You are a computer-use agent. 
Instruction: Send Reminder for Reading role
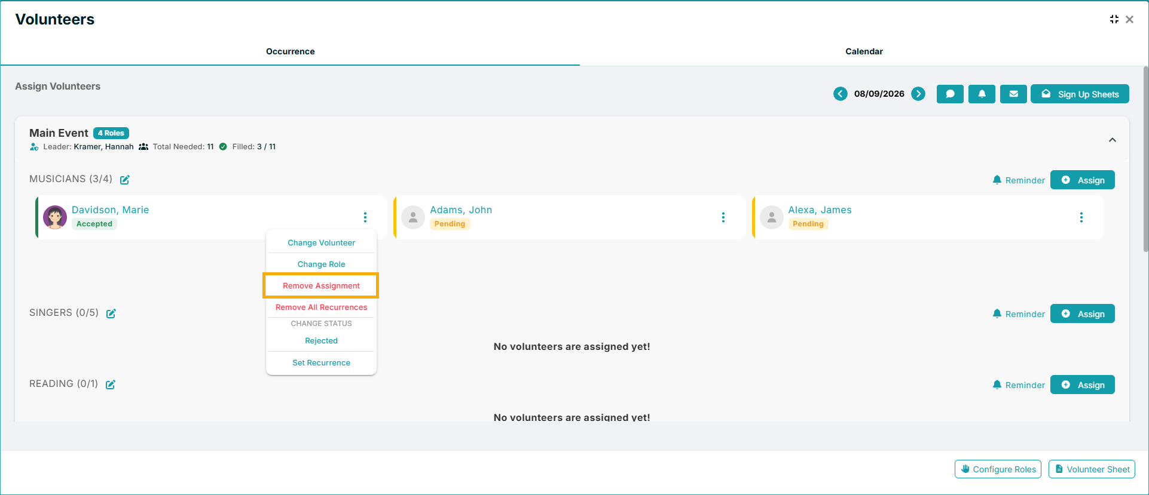(1019, 385)
